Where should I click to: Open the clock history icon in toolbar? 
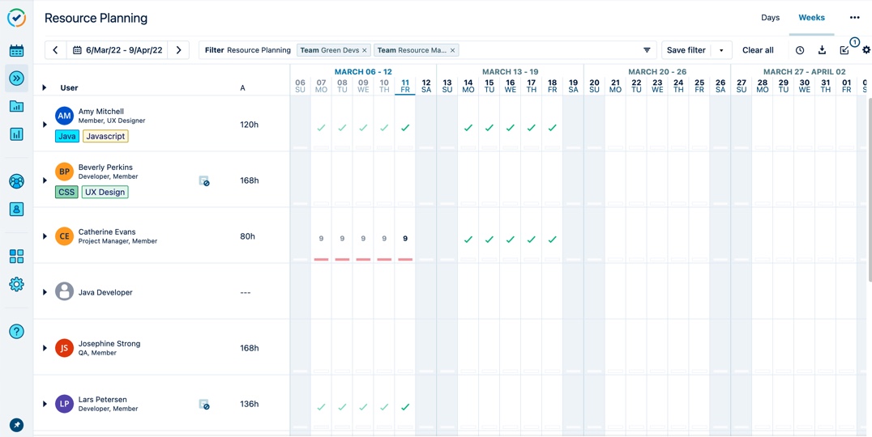[800, 50]
